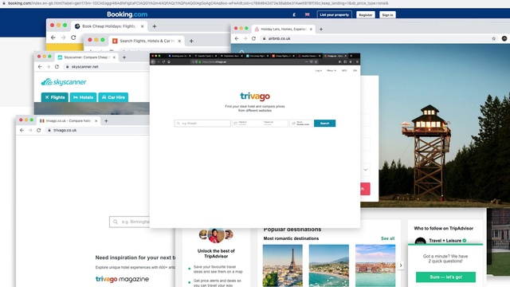Click See all for romantic destinations

point(388,238)
